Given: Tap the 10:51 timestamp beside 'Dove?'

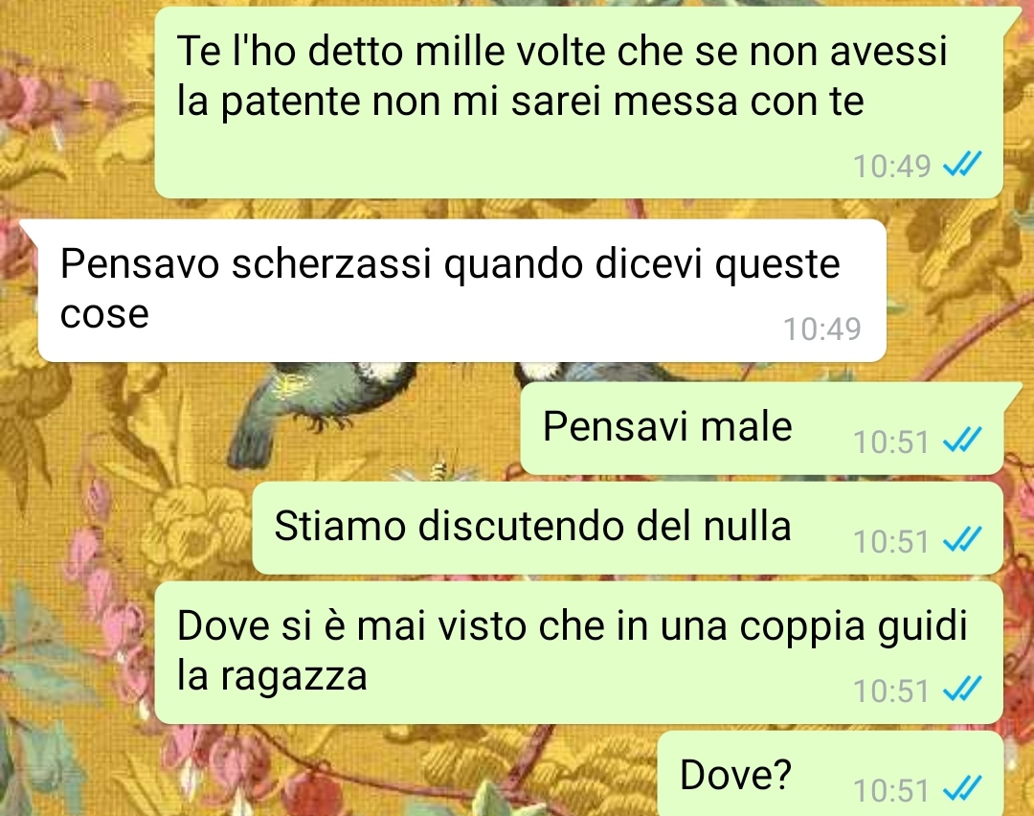Looking at the screenshot, I should [891, 789].
